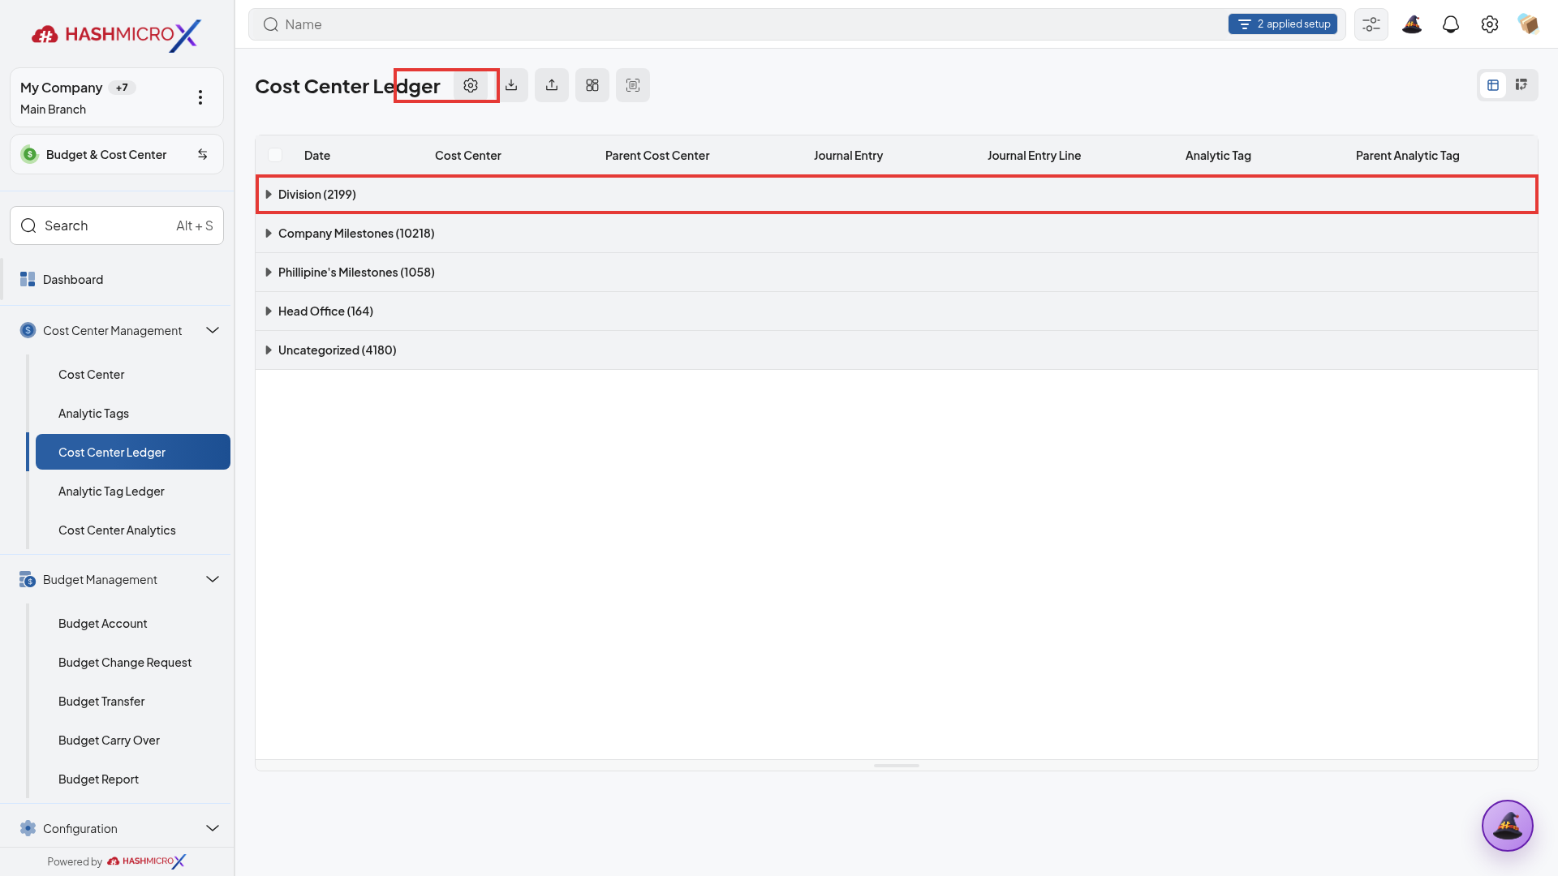The image size is (1558, 876).
Task: Switch to the table list view icon
Action: 1493,85
